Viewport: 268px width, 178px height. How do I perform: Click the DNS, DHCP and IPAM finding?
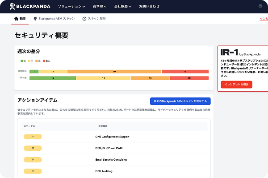109,148
